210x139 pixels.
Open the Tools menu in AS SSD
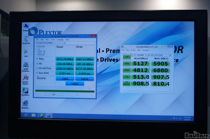(53, 40)
